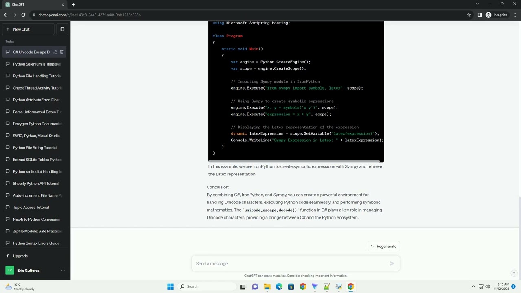Screen dimensions: 521x293
Task: Open 'Neo4j to Python Conversion' conversation
Action: [35, 219]
